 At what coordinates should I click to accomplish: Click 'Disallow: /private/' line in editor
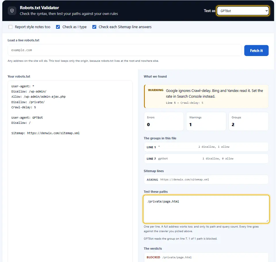tap(28, 102)
